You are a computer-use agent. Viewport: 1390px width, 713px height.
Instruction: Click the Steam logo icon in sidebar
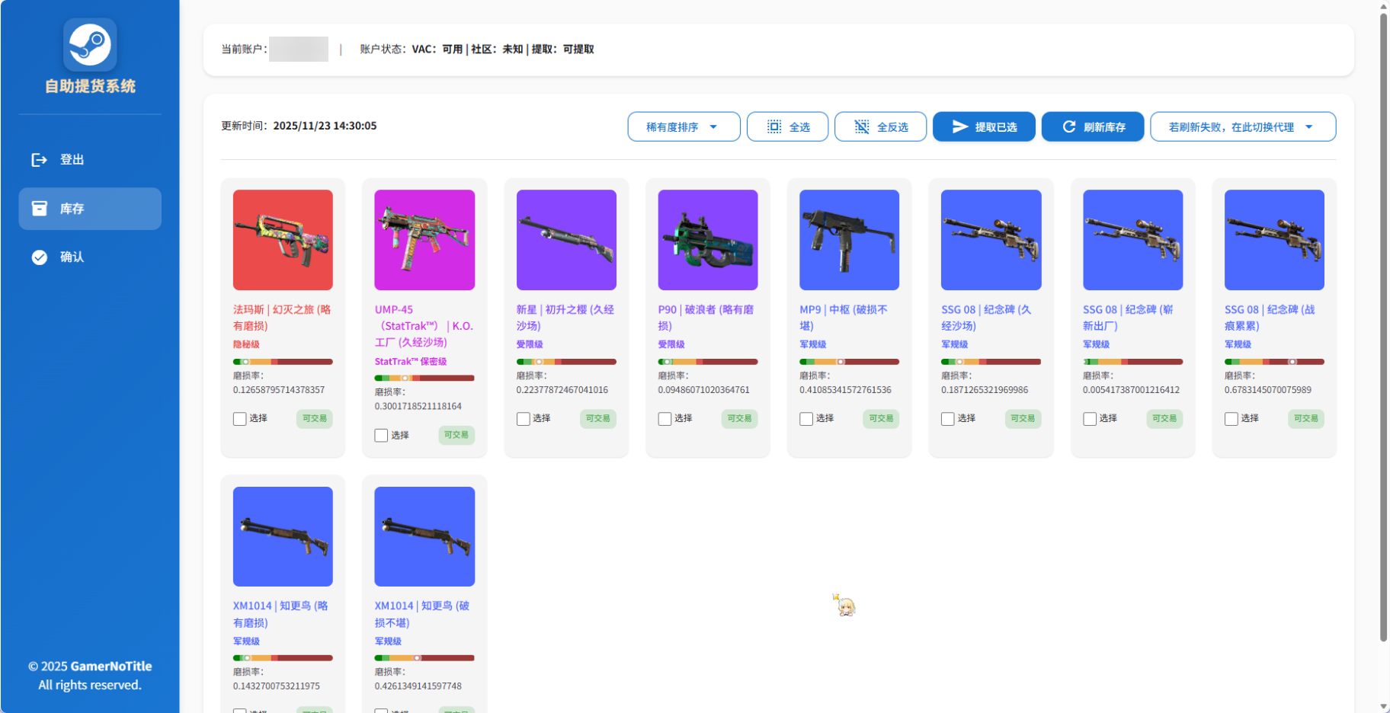pyautogui.click(x=90, y=45)
